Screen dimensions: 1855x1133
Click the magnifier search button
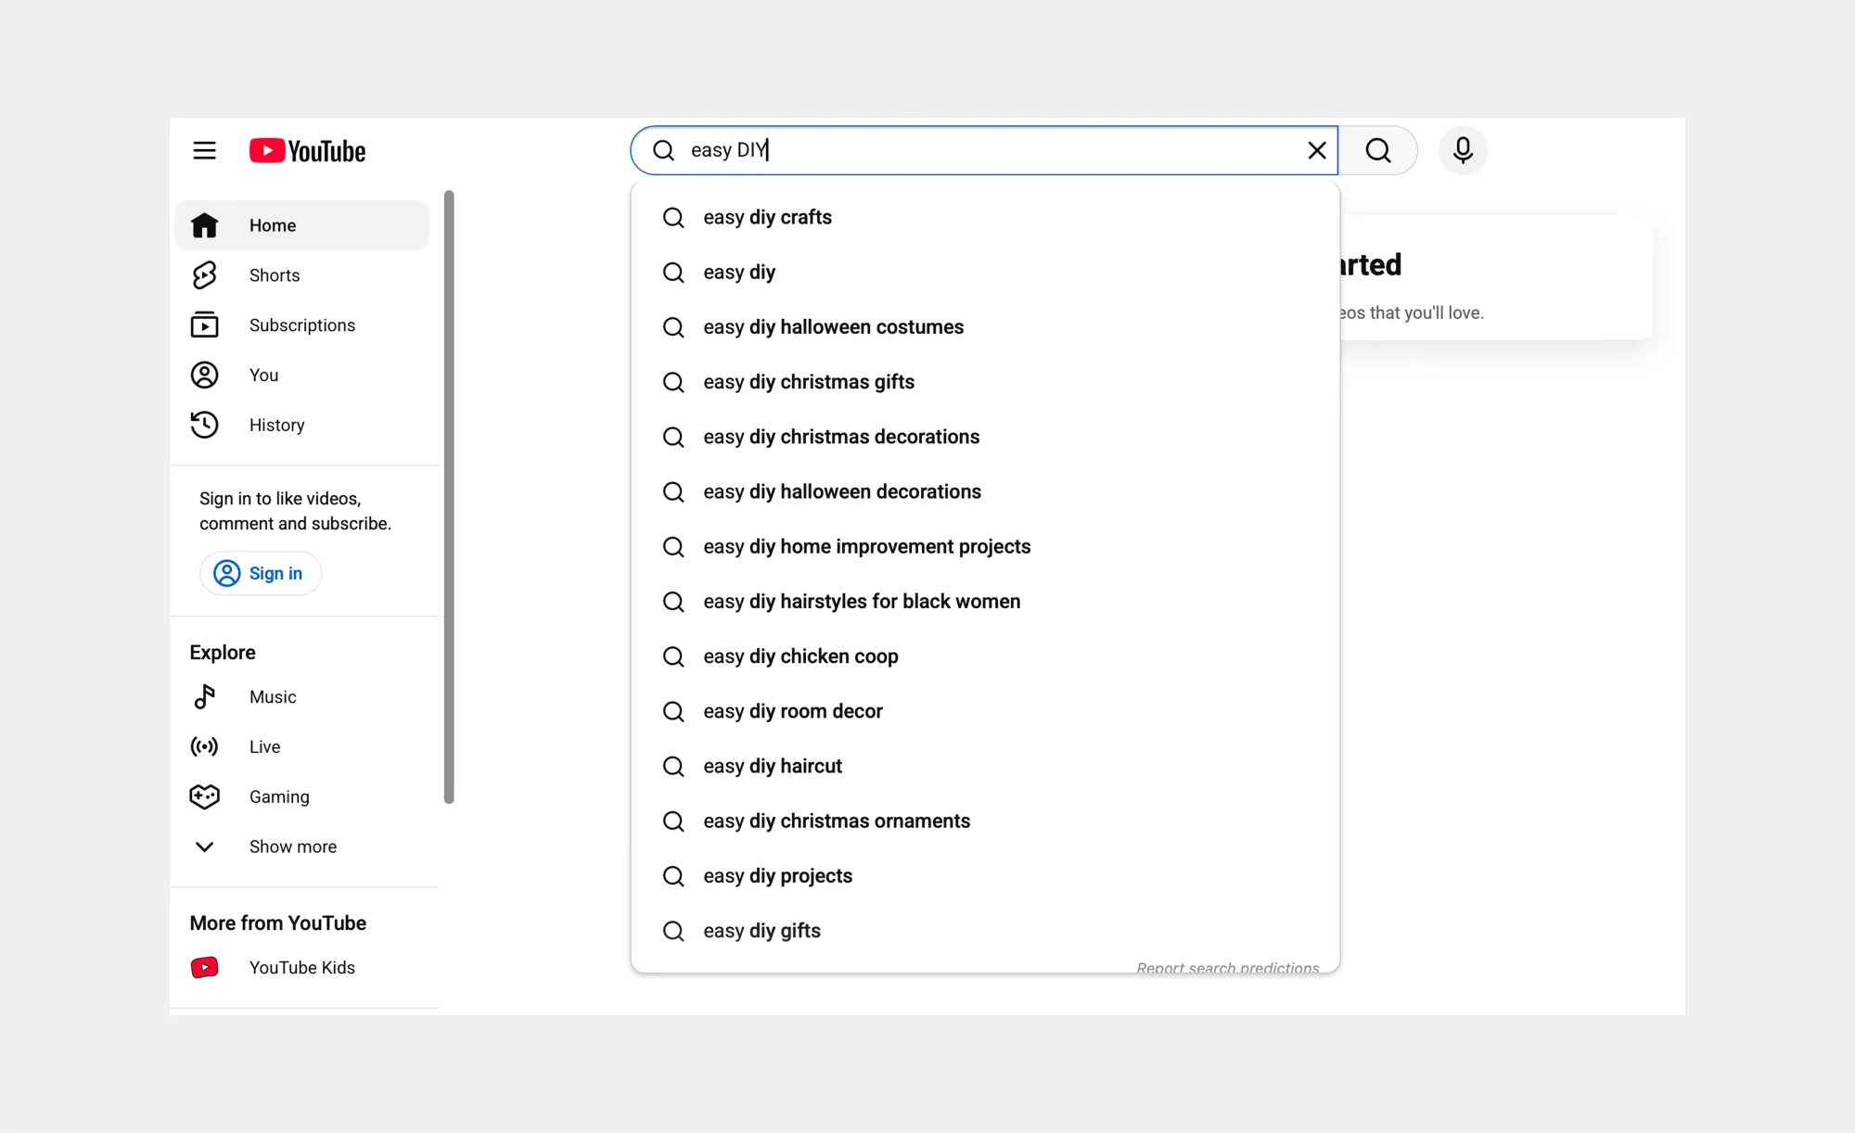pyautogui.click(x=1378, y=150)
